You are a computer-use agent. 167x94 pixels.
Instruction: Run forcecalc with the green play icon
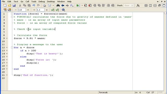(78, 5)
